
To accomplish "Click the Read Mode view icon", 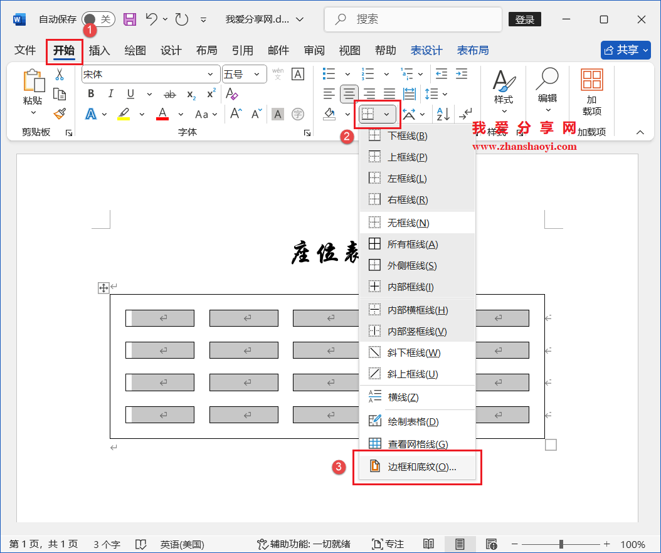I will (428, 544).
